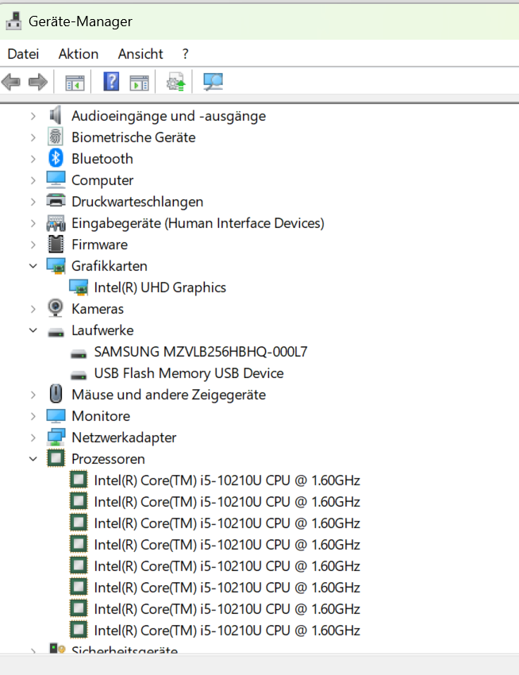519x675 pixels.
Task: Select the Computer category monitor icon
Action: pos(56,180)
